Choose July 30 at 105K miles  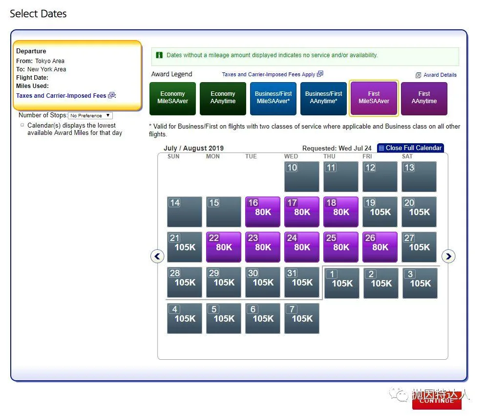pos(262,282)
